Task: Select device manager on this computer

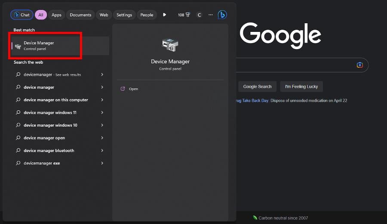Action: point(56,100)
